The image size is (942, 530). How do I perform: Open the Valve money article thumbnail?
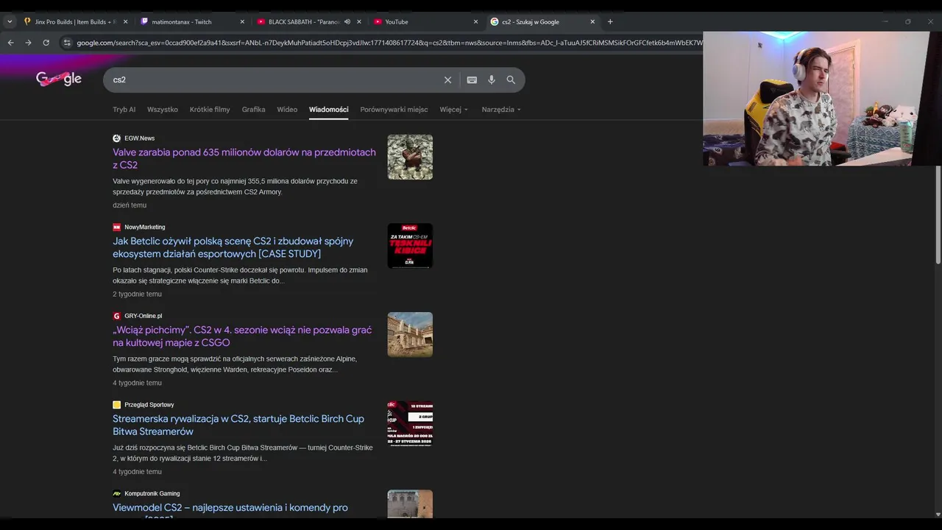[x=410, y=157]
